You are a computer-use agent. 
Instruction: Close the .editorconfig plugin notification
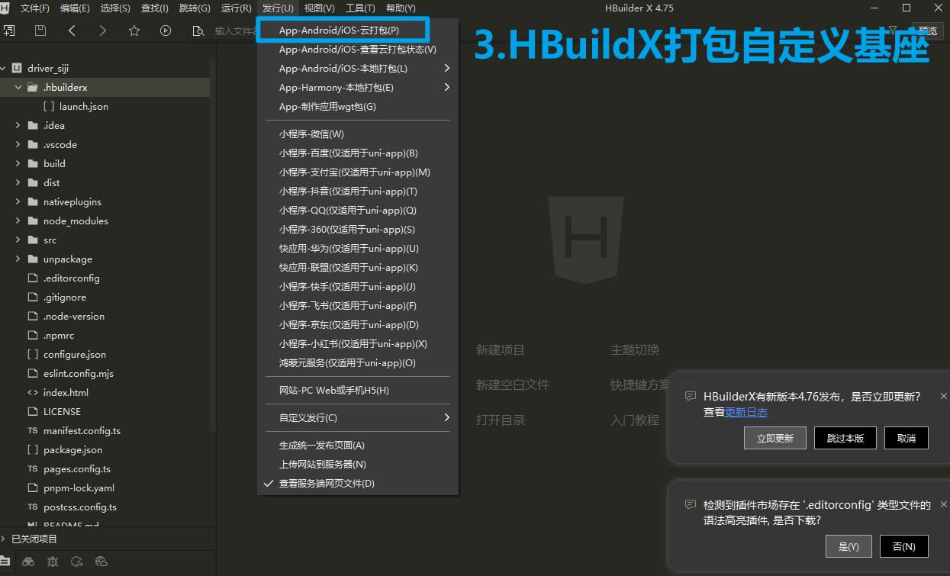pos(944,504)
